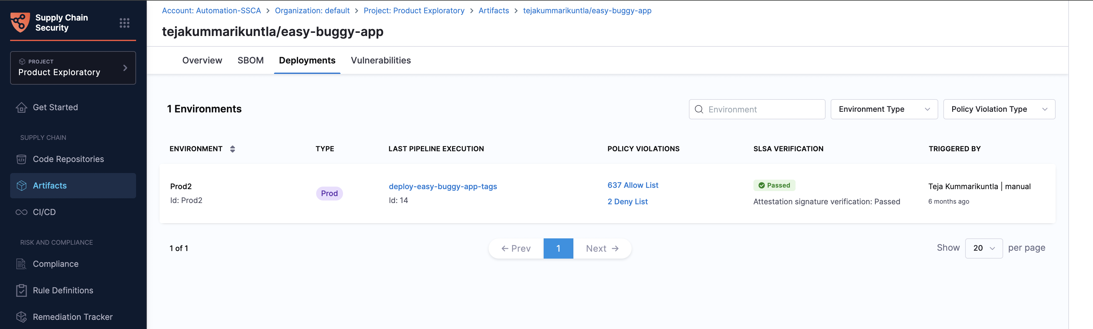Change the 20 per page dropdown
The height and width of the screenshot is (329, 1093).
[x=983, y=248]
